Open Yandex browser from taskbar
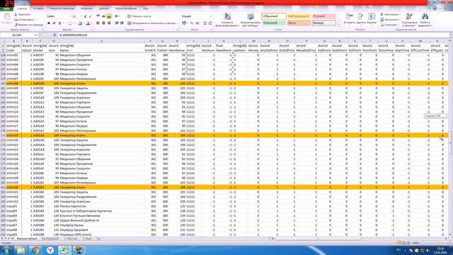This screenshot has width=453, height=255. pyautogui.click(x=50, y=250)
